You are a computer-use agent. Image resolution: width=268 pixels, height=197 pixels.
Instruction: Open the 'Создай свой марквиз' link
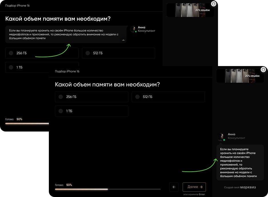point(240,187)
